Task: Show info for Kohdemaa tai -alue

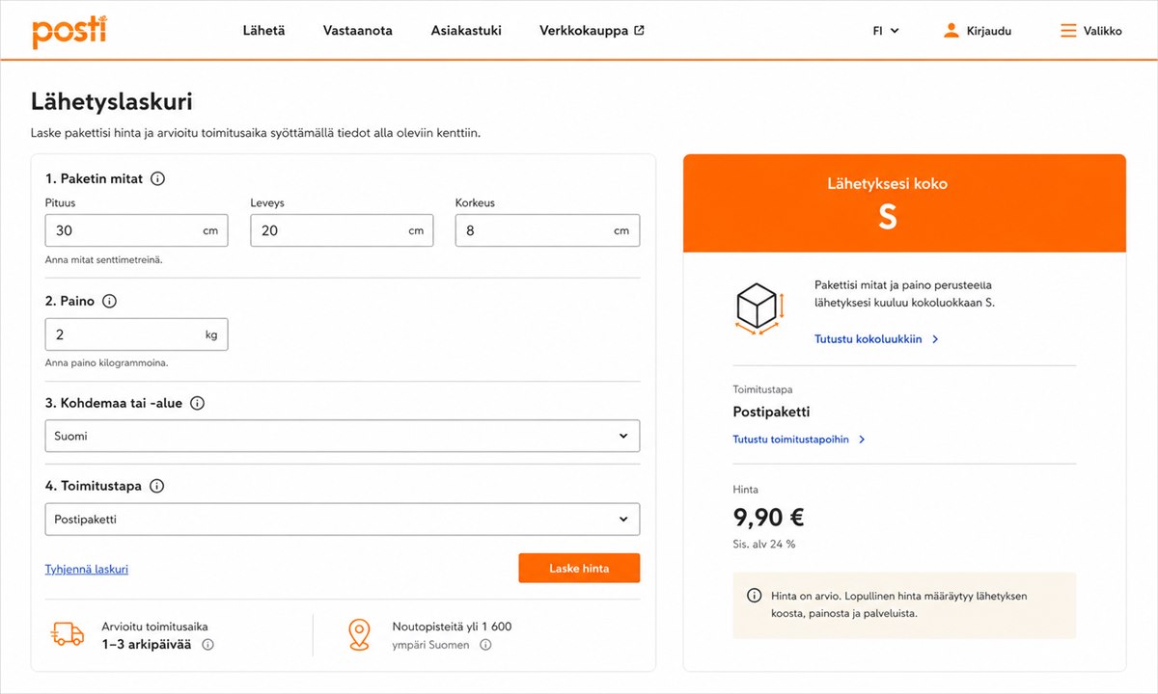Action: point(197,404)
